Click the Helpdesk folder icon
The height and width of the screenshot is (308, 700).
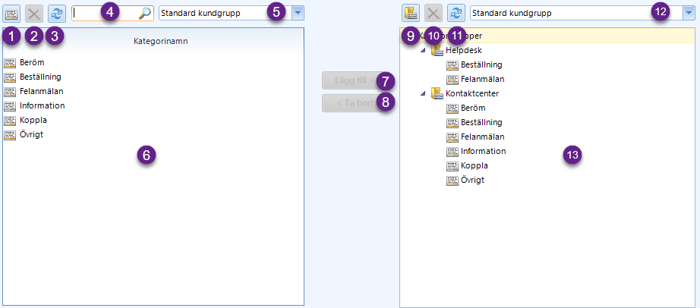pyautogui.click(x=437, y=50)
